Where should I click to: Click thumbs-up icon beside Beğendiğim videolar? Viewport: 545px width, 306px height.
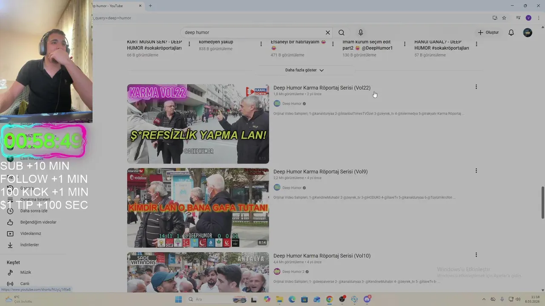(10, 222)
